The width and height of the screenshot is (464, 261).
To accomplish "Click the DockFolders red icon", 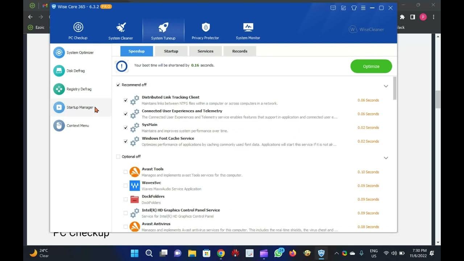I will 135,199.
